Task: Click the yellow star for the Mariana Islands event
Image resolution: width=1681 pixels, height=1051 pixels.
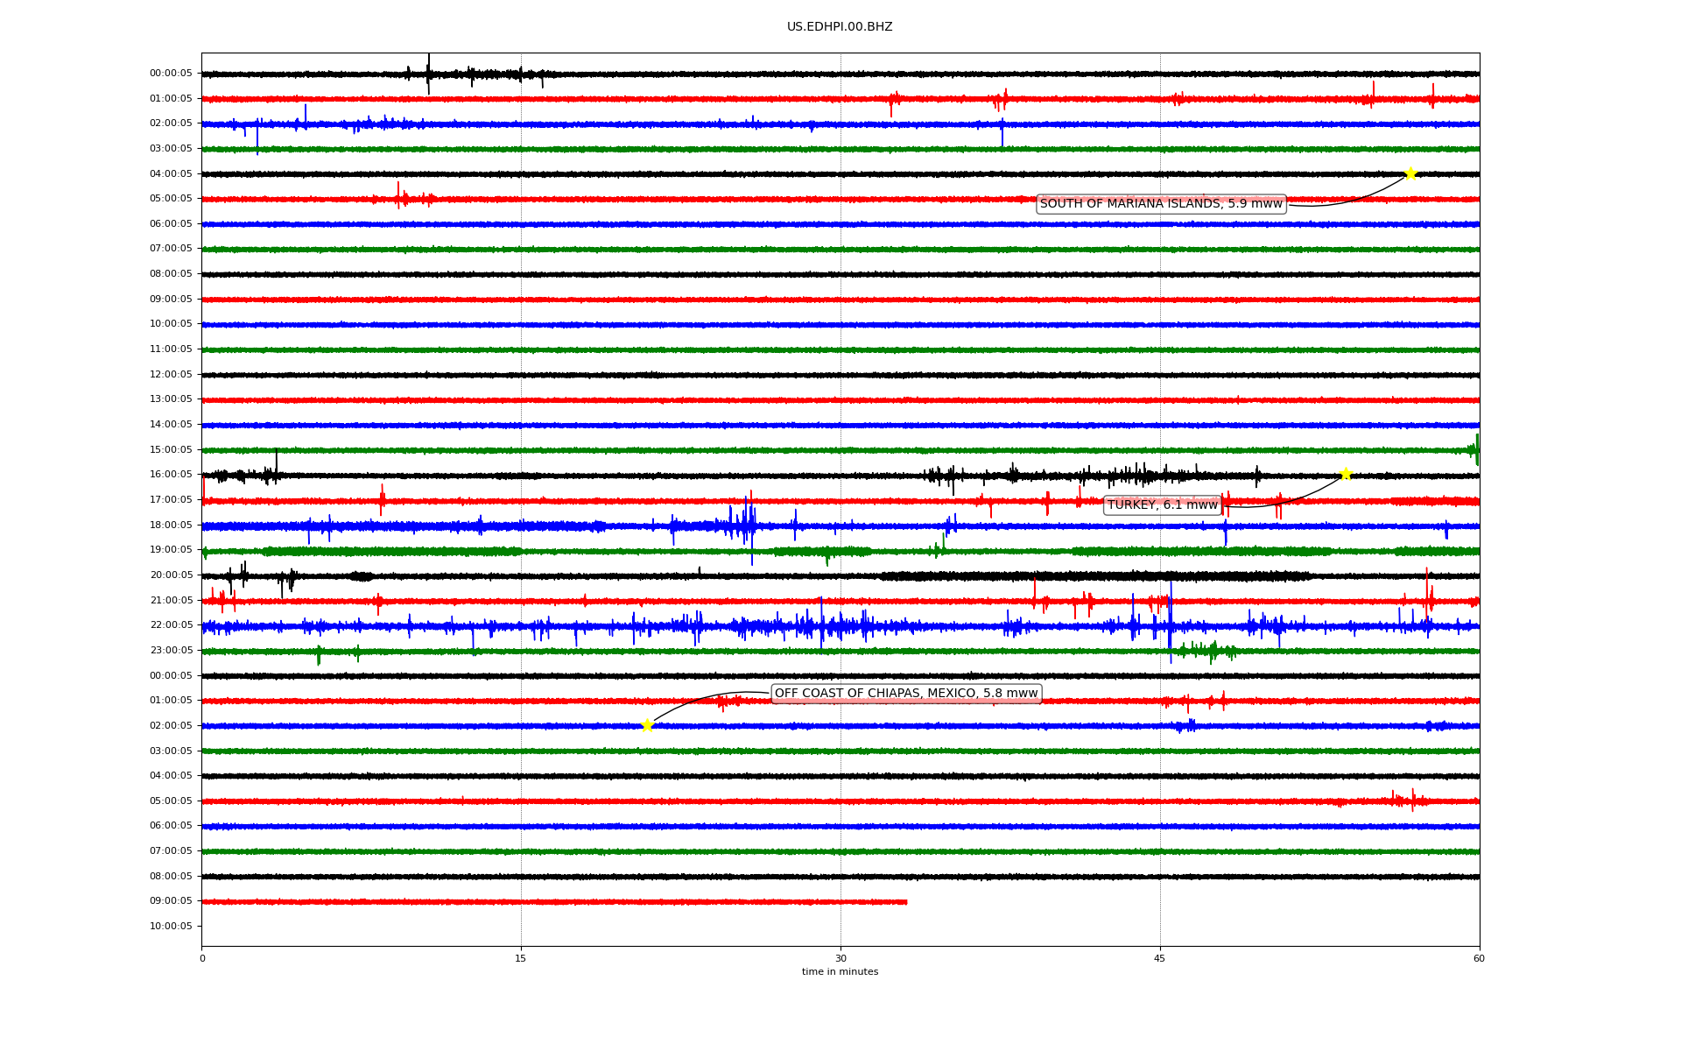Action: pos(1410,173)
